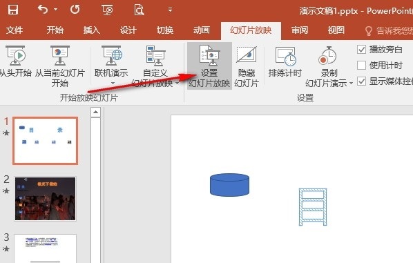This screenshot has width=413, height=263.
Task: Switch to the 视图 tab
Action: click(x=336, y=30)
